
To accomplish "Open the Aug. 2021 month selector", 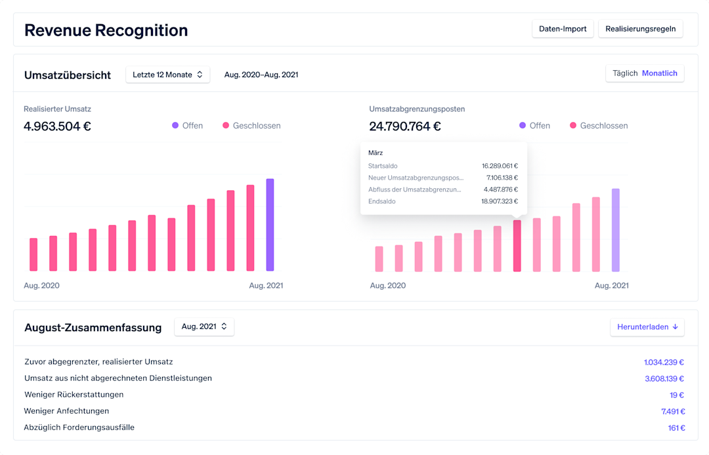I will point(204,326).
